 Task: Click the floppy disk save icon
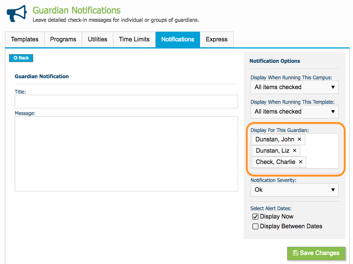coord(295,253)
